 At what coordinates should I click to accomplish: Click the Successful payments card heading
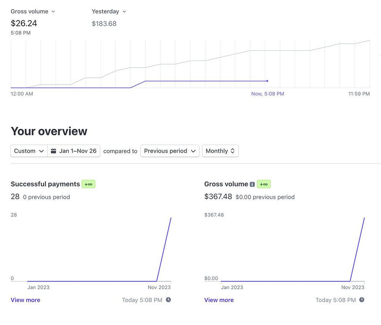click(45, 184)
